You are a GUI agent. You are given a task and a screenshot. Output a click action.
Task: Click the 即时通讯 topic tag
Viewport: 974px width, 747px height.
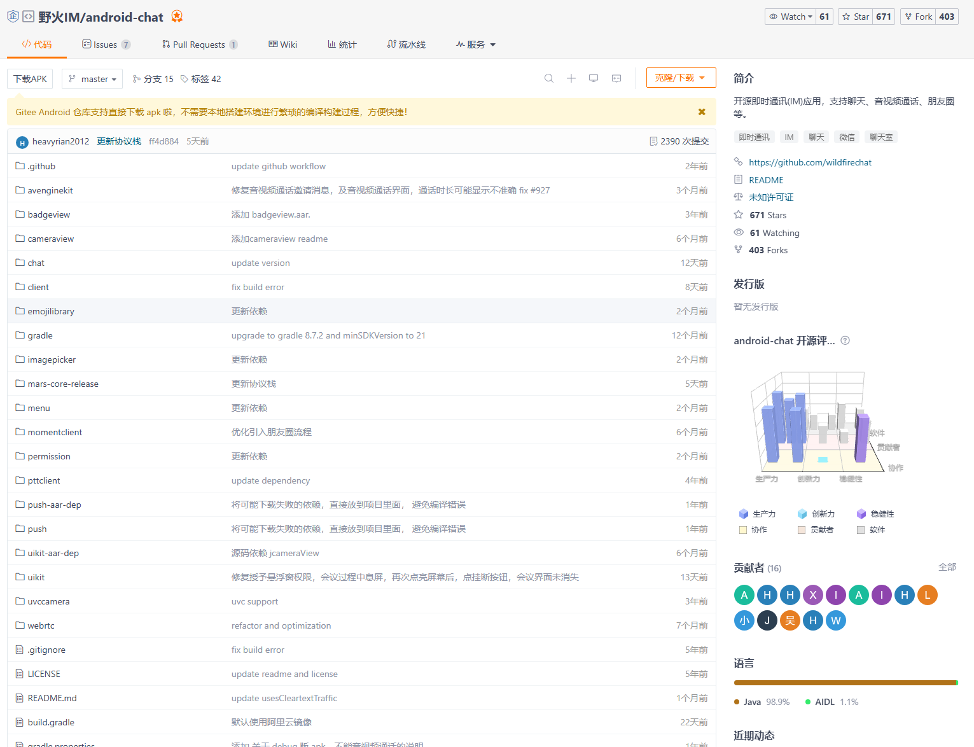754,137
